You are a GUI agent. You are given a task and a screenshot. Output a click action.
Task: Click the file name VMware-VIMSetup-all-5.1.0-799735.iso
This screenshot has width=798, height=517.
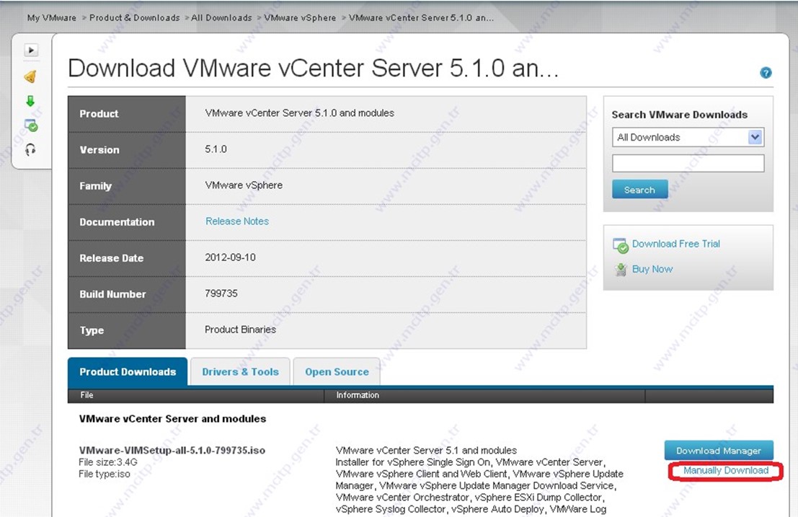(x=172, y=451)
